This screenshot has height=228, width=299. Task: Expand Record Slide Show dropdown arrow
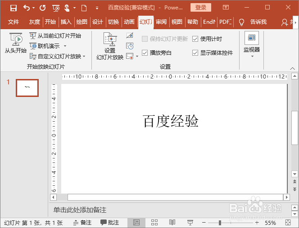[x=137, y=57]
